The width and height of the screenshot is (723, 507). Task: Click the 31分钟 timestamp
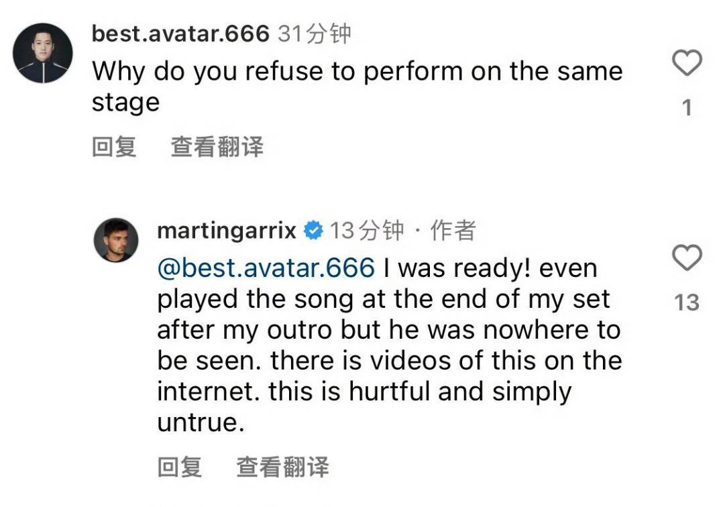pos(314,34)
